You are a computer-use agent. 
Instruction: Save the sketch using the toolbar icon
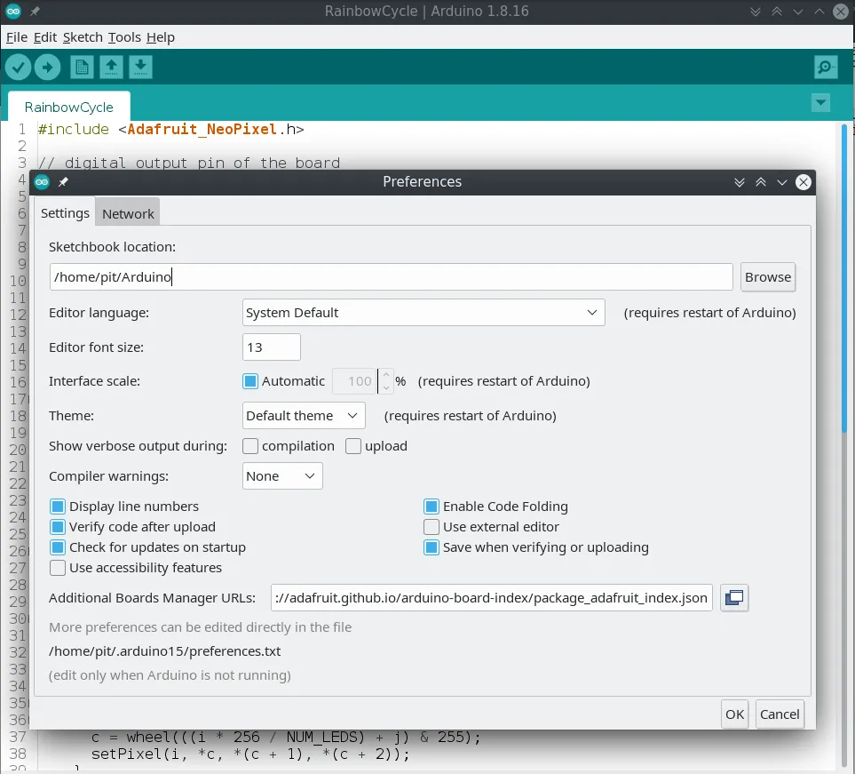tap(140, 67)
